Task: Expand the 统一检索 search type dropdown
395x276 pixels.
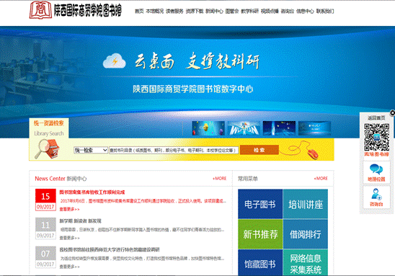Action: click(x=91, y=151)
